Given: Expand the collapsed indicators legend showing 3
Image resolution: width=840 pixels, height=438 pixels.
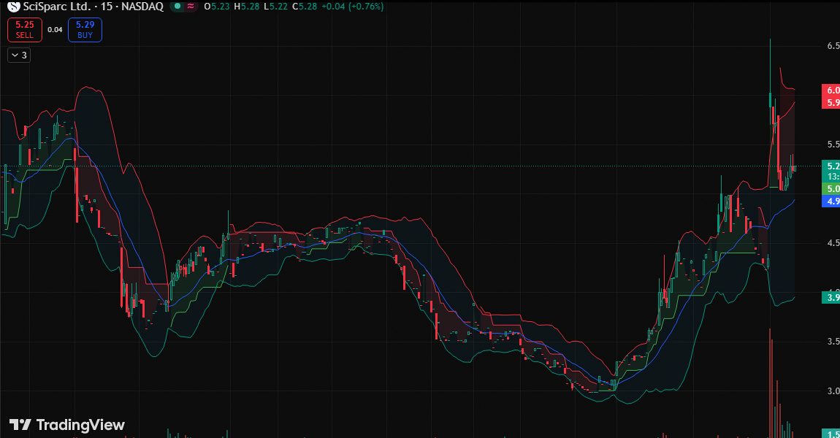Looking at the screenshot, I should click(19, 55).
